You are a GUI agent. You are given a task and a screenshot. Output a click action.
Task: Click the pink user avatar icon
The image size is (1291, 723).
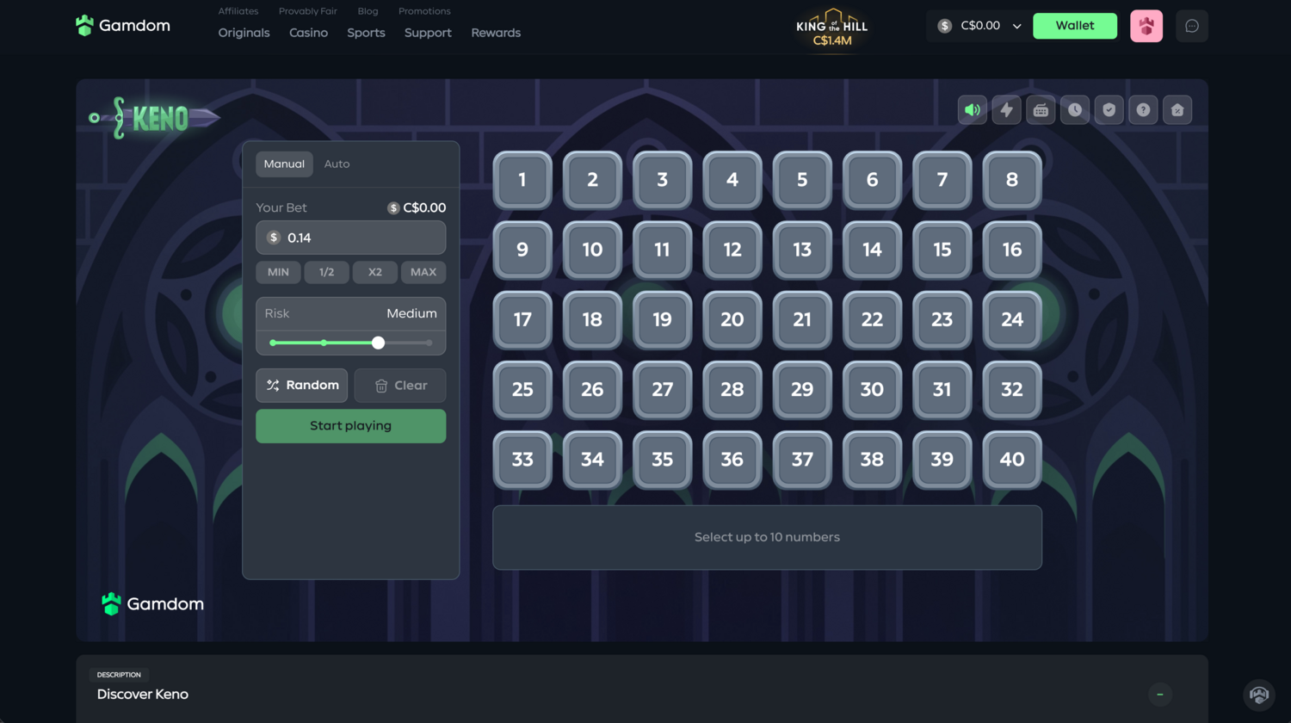(x=1146, y=26)
